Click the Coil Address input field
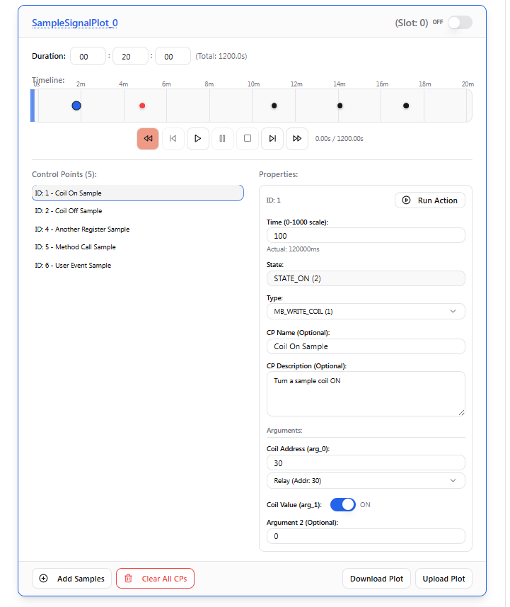 (366, 463)
